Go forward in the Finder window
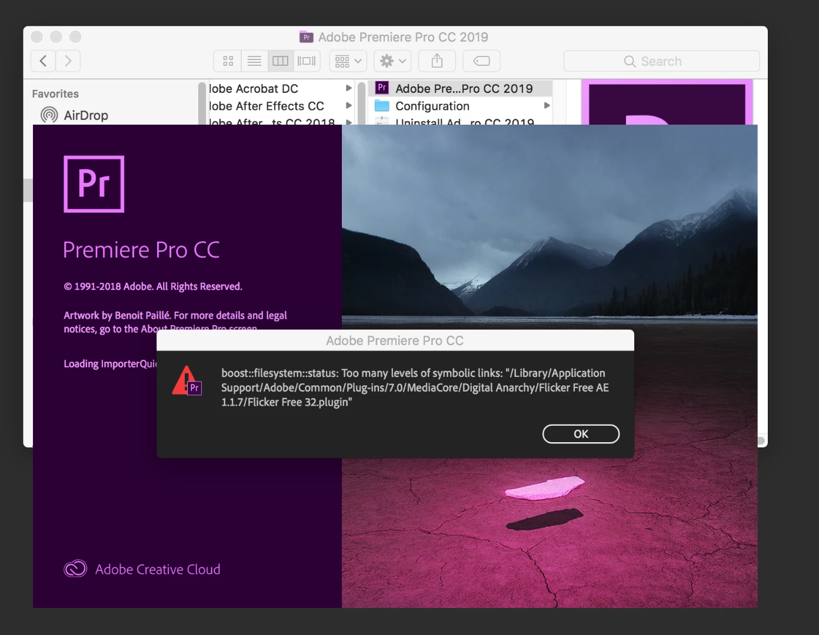819x635 pixels. (68, 61)
